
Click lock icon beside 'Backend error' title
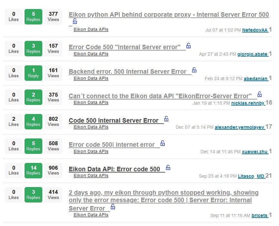[194, 70]
